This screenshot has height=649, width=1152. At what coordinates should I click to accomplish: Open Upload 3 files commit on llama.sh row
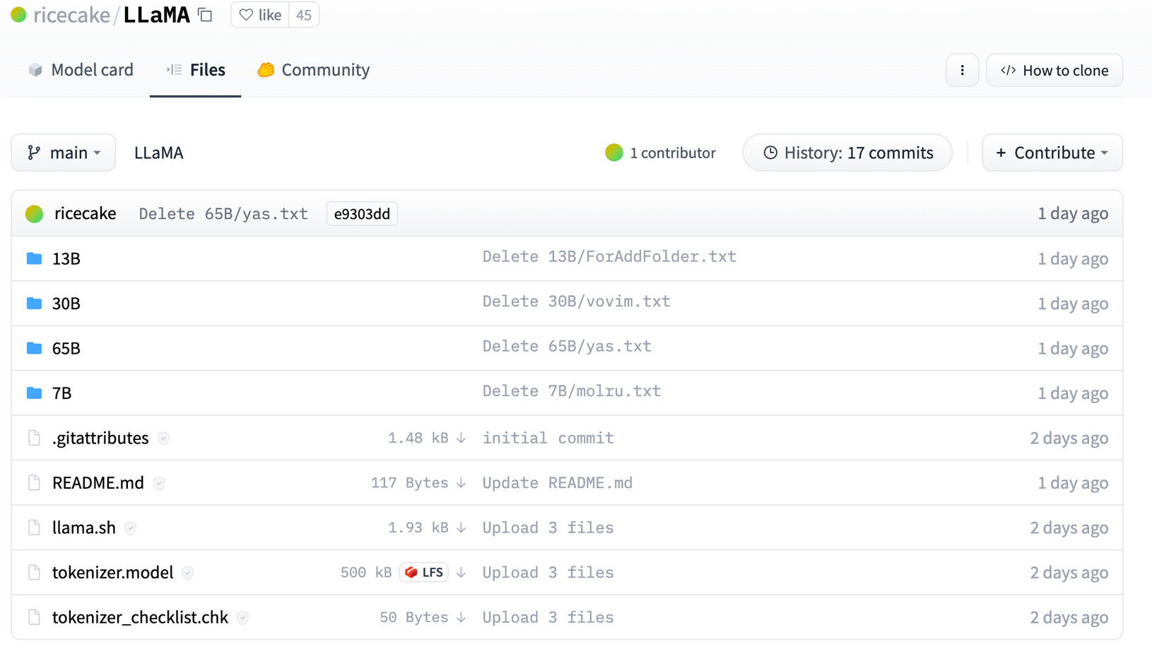tap(548, 528)
